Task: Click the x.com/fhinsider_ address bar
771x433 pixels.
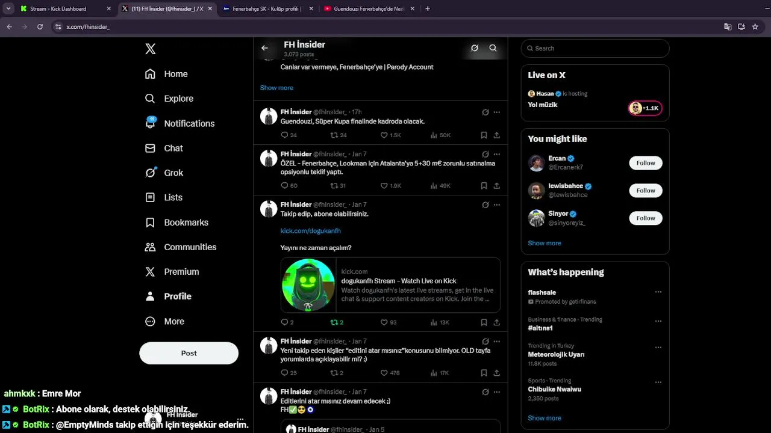Action: (x=385, y=27)
